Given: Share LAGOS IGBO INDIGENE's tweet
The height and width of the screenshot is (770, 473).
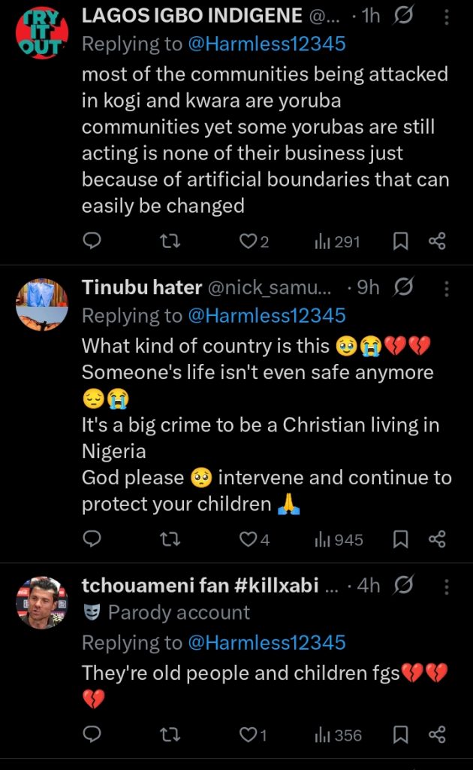Looking at the screenshot, I should coord(437,241).
